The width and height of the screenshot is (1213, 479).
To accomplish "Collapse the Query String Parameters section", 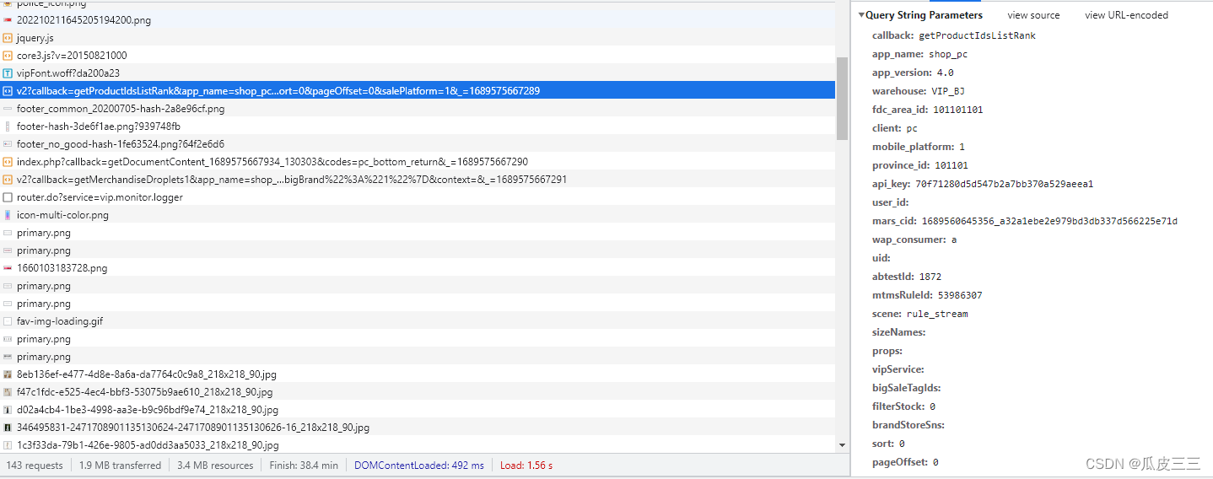I will coord(862,15).
